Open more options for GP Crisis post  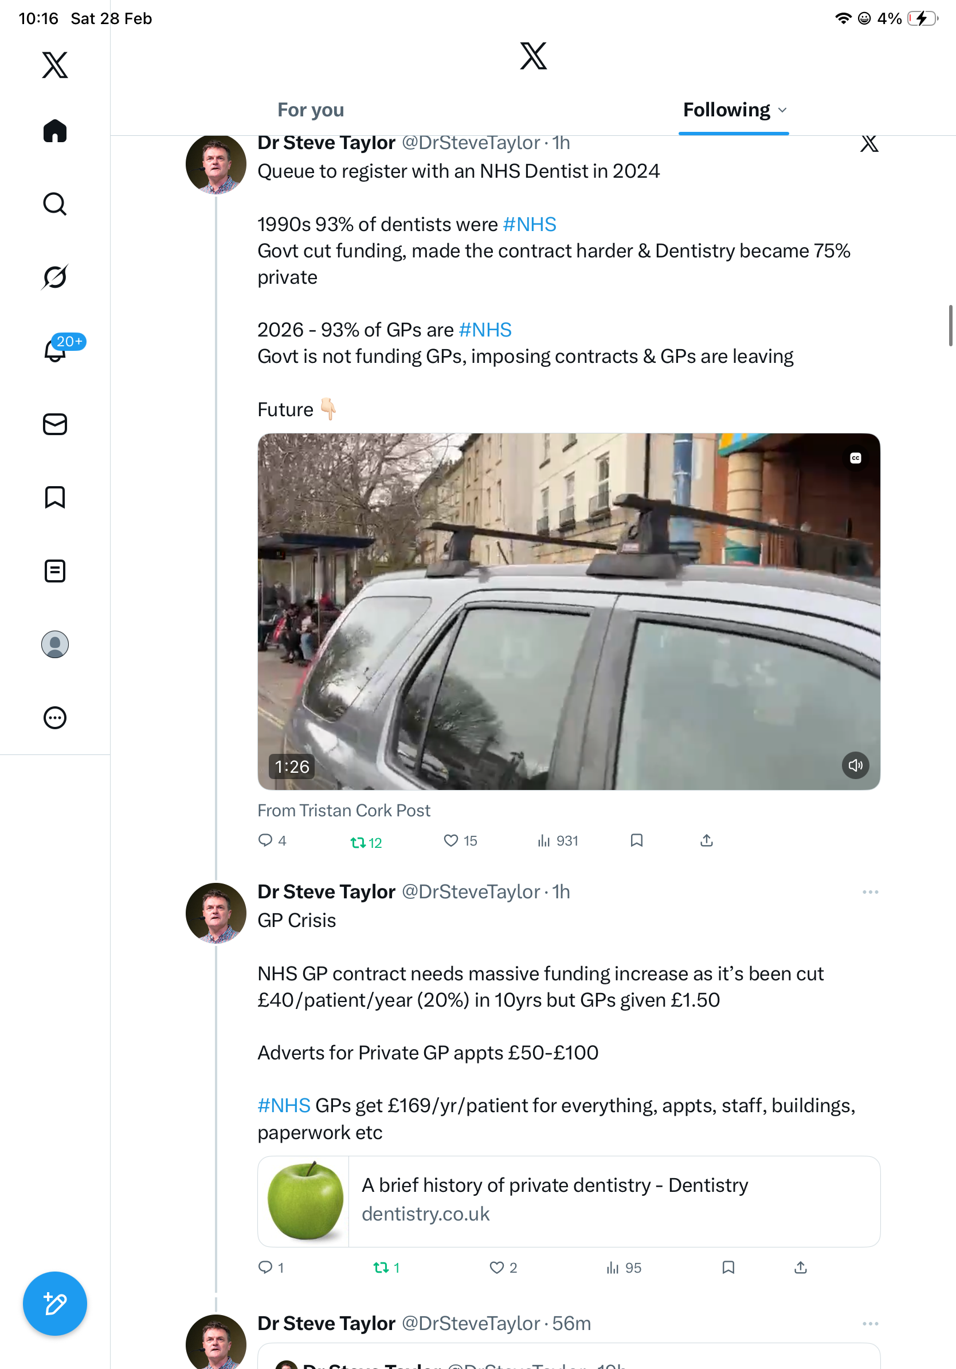pyautogui.click(x=869, y=892)
